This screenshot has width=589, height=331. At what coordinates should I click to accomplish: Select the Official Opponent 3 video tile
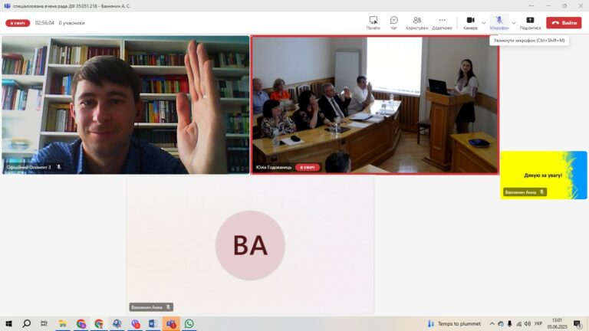(126, 105)
